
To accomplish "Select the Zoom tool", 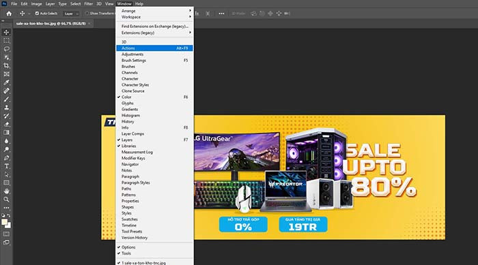I will [x=6, y=200].
